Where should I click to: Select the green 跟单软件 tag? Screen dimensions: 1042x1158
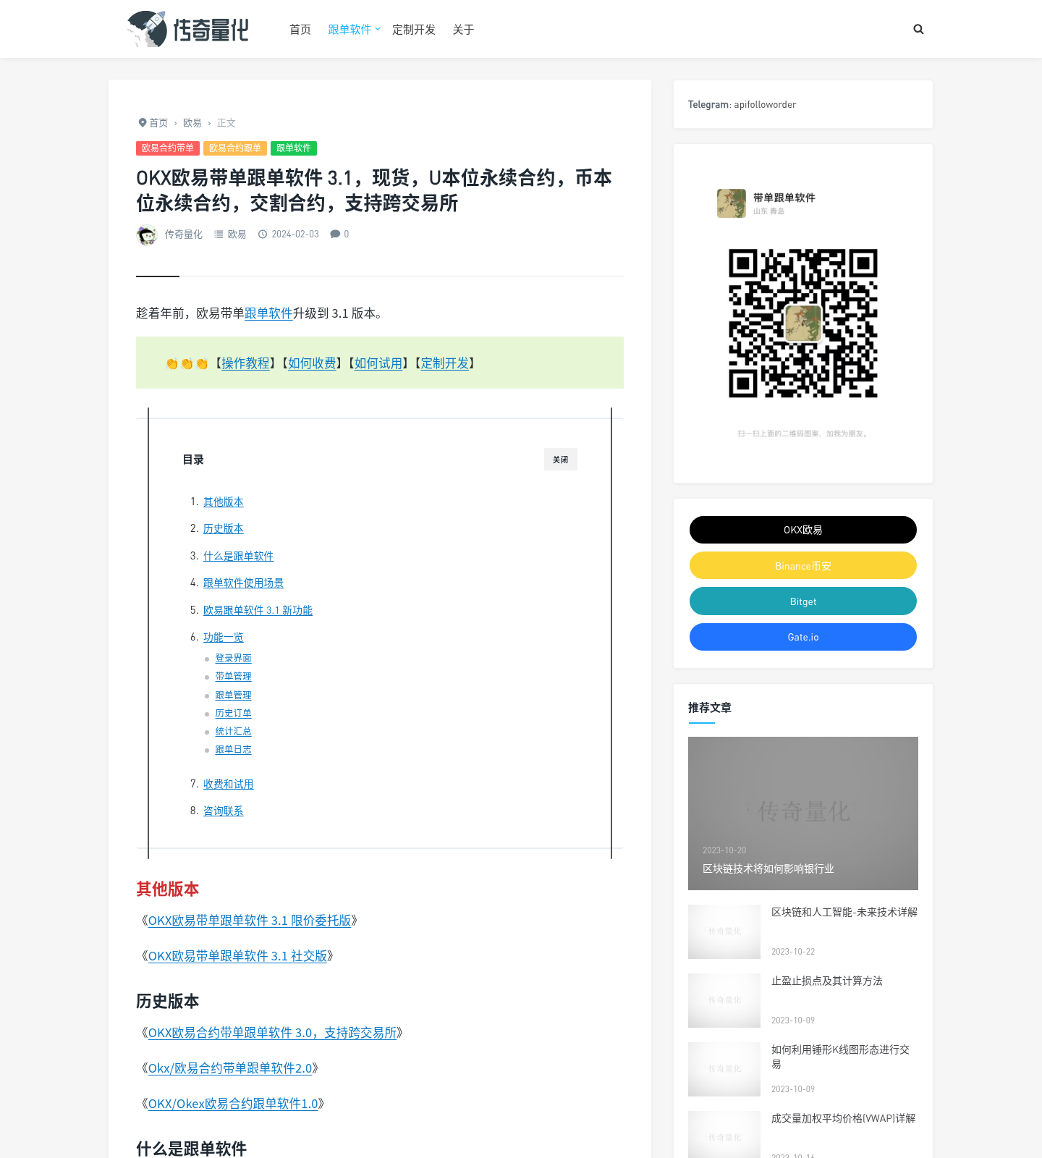pos(294,148)
